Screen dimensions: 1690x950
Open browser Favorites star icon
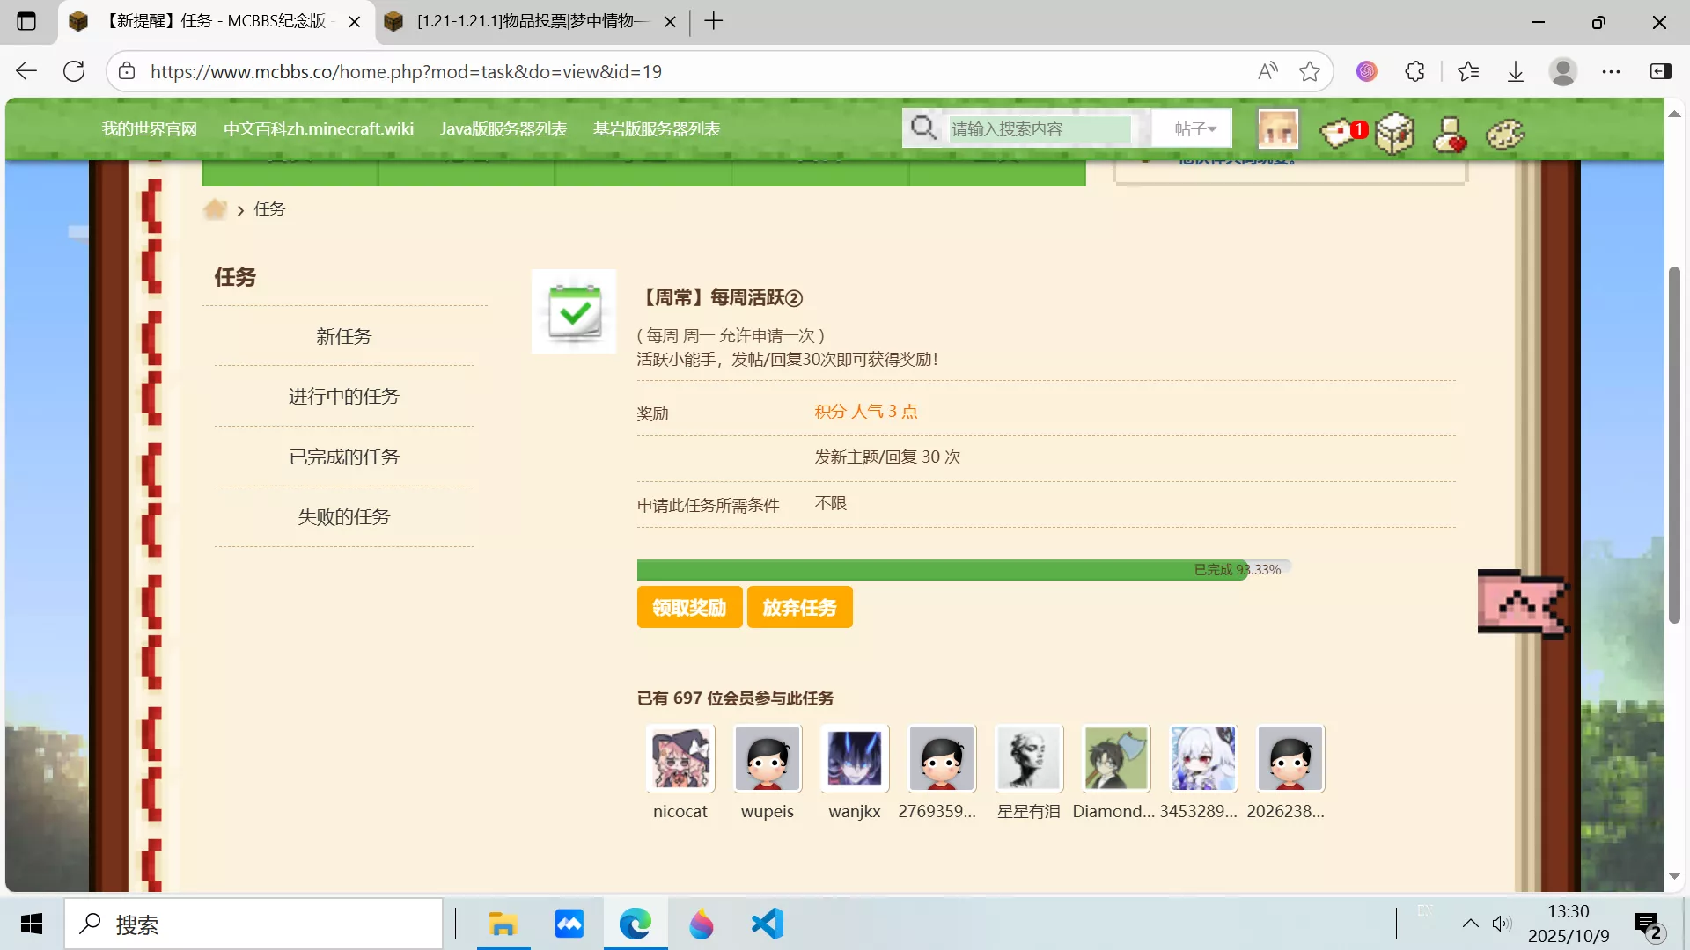(x=1468, y=71)
